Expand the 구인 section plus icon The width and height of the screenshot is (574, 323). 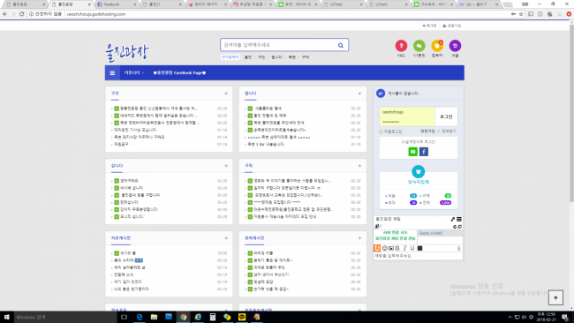coord(226,94)
